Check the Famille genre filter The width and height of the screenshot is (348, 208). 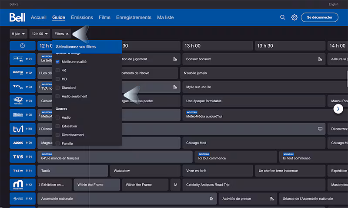(57, 143)
